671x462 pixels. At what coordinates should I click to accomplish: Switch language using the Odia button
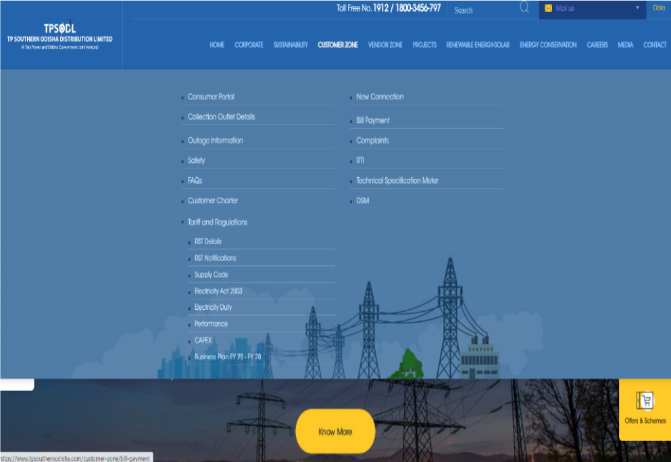point(660,9)
